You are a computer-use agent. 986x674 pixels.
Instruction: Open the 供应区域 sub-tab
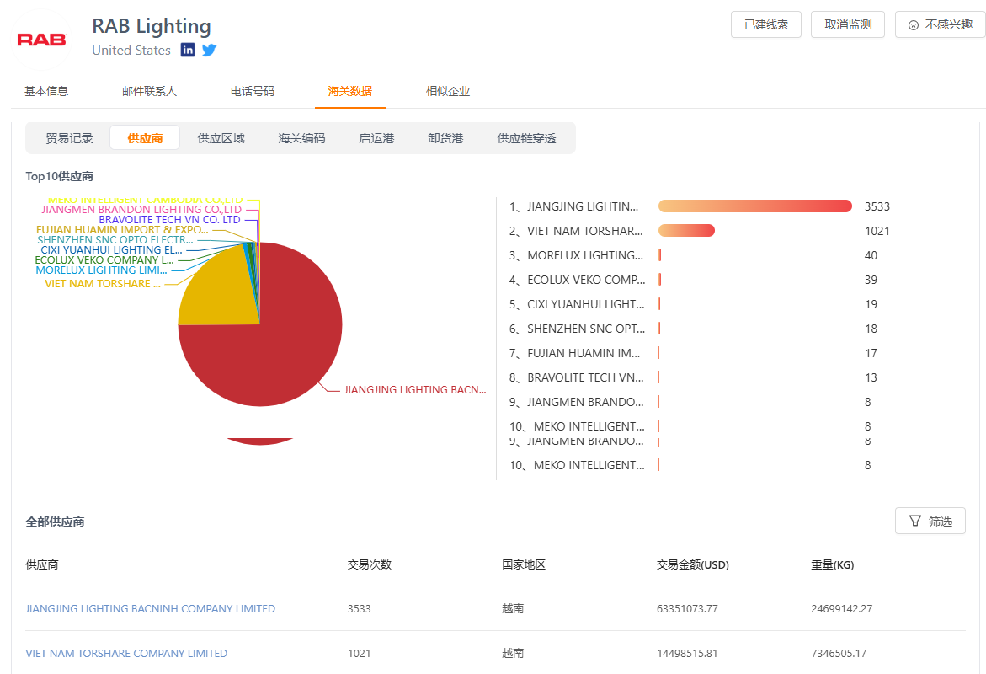[x=221, y=138]
